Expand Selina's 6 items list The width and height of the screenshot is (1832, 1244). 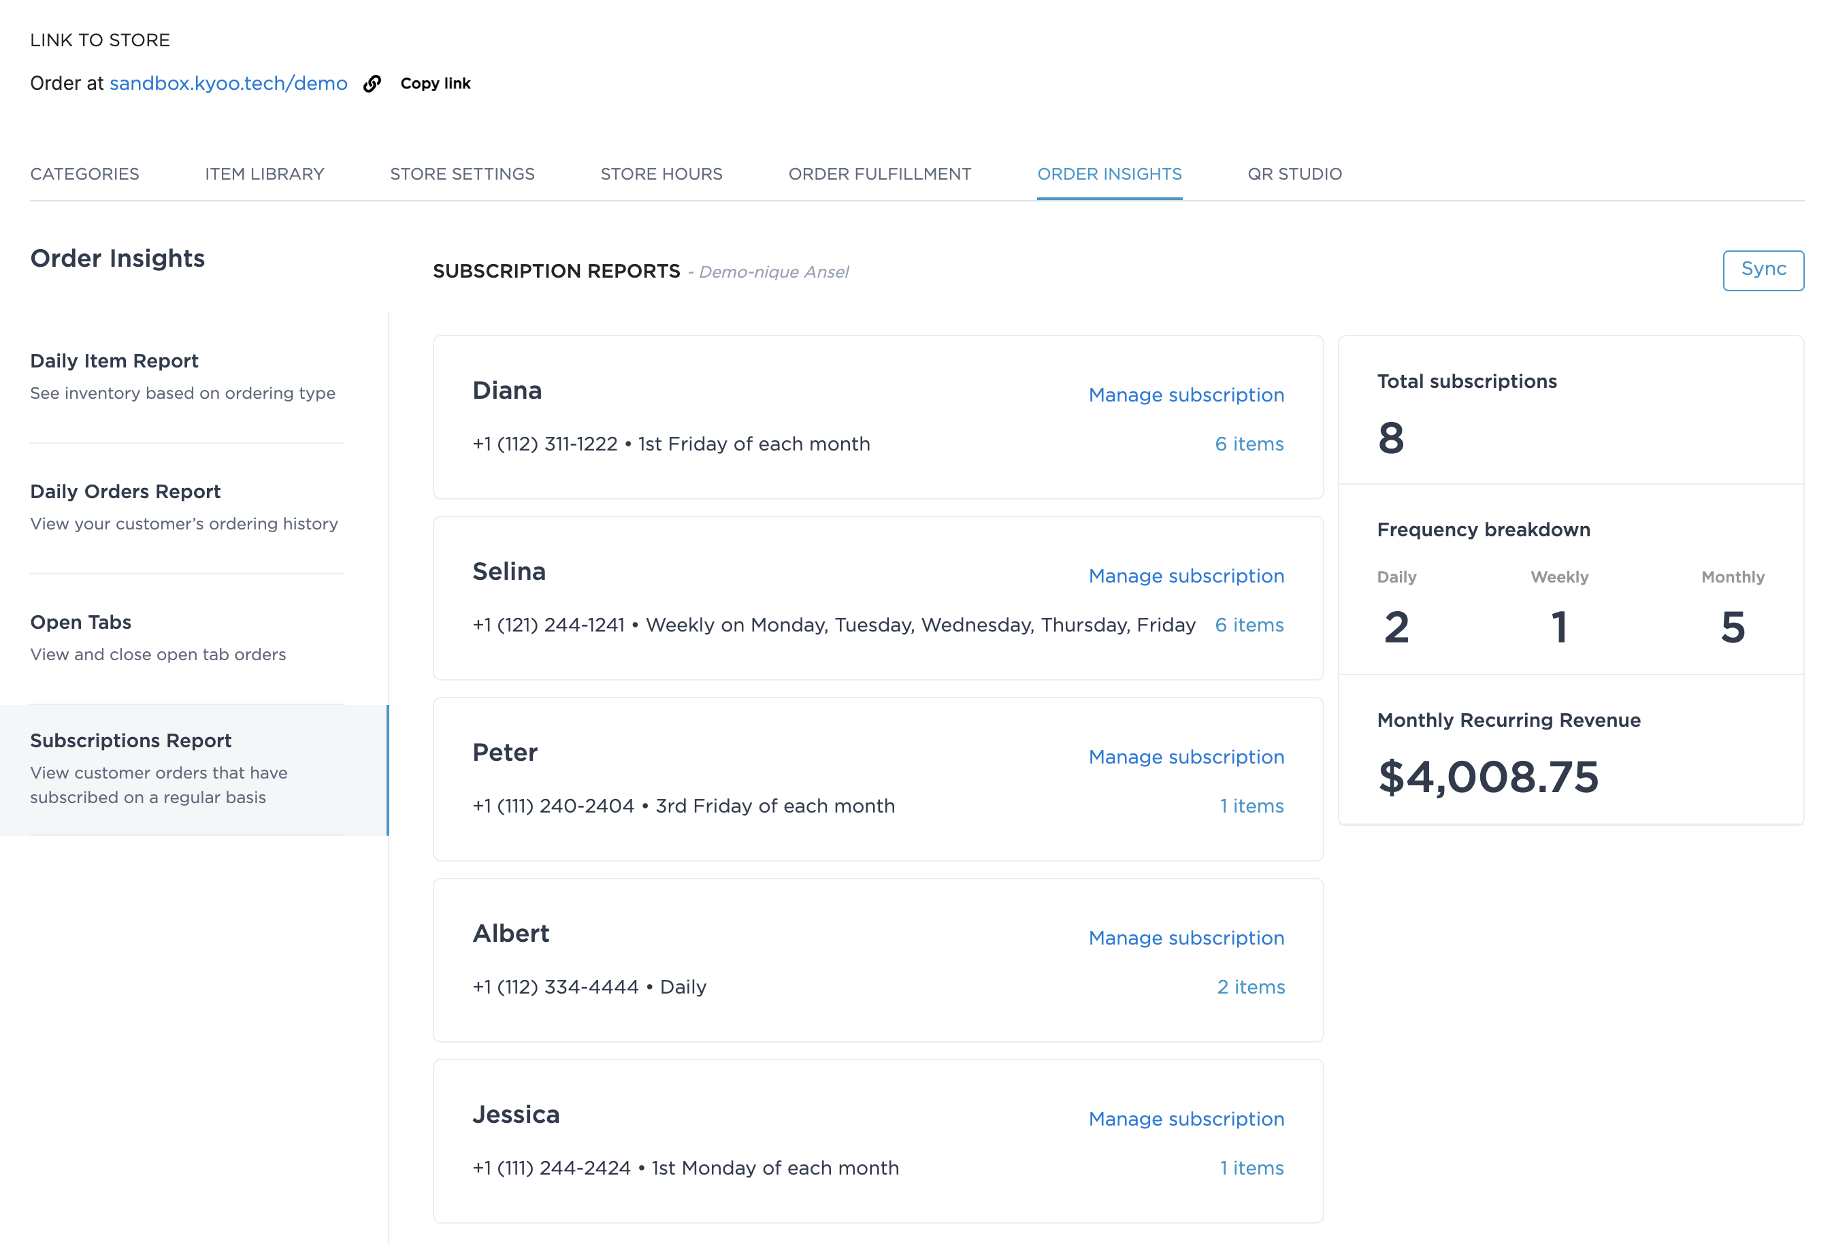point(1249,625)
